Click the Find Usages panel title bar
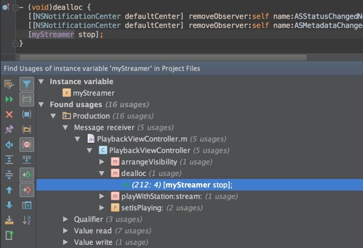The width and height of the screenshot is (363, 248). pyautogui.click(x=182, y=68)
